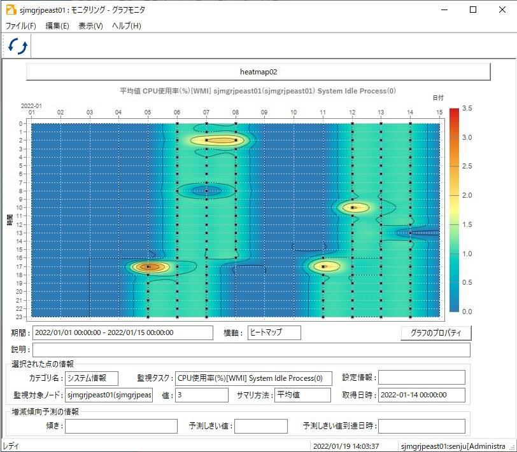Click the status bar timestamp 2022/01/19 14:03:37
This screenshot has height=452, width=517.
point(346,446)
